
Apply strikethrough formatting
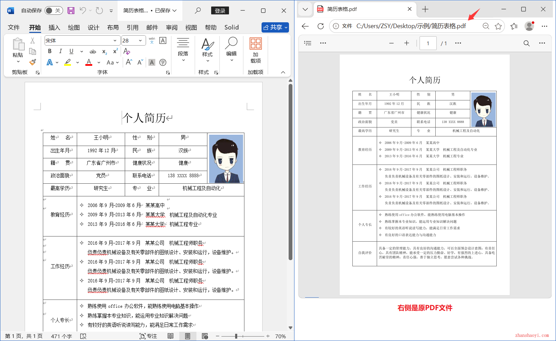pyautogui.click(x=93, y=51)
